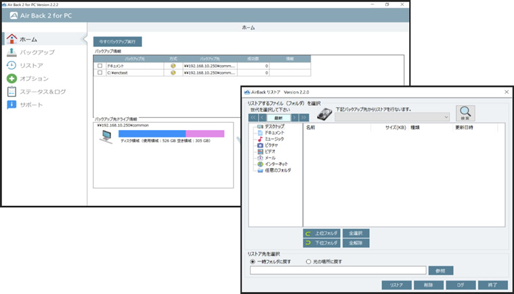Screen dimensions: 514x294
Task: Tick the checkbox for the C:\enctest backup row
Action: pyautogui.click(x=100, y=72)
